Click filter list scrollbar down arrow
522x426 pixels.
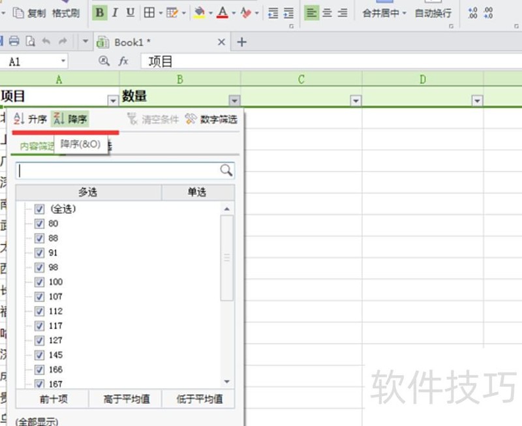tap(227, 382)
